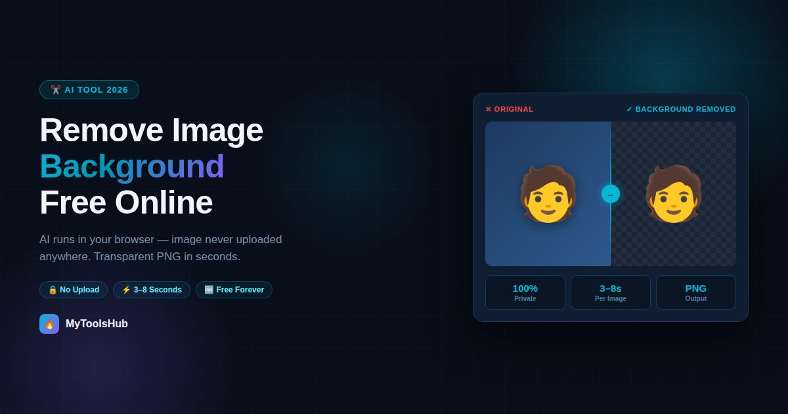Click the Remove Image headline text
788x414 pixels.
151,130
